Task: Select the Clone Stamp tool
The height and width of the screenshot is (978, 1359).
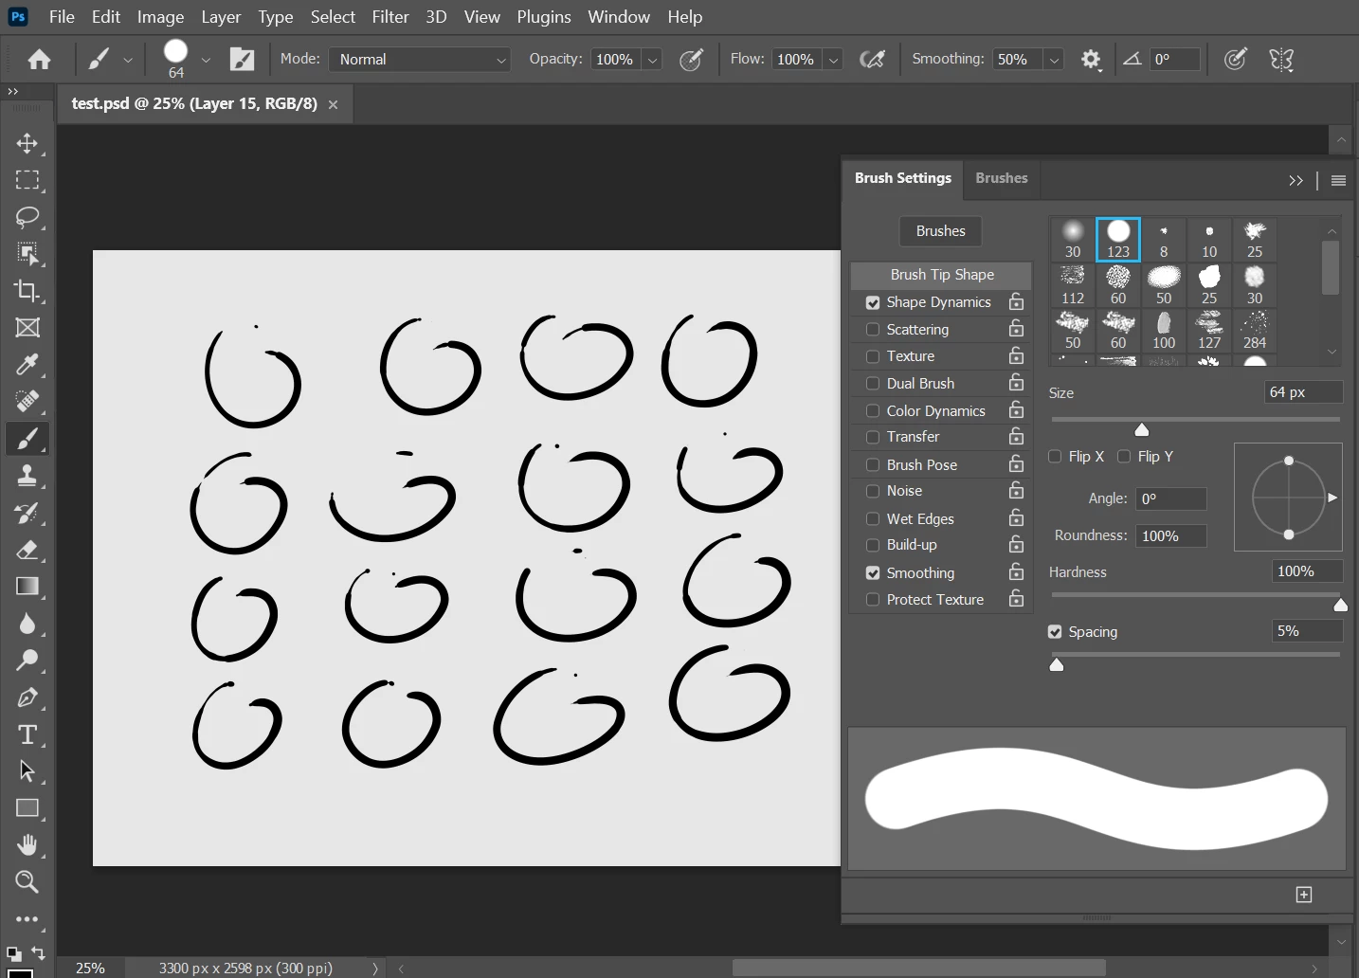Action: (27, 476)
